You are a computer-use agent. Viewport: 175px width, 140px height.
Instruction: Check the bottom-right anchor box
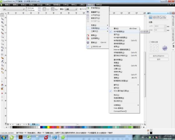pos(157,51)
